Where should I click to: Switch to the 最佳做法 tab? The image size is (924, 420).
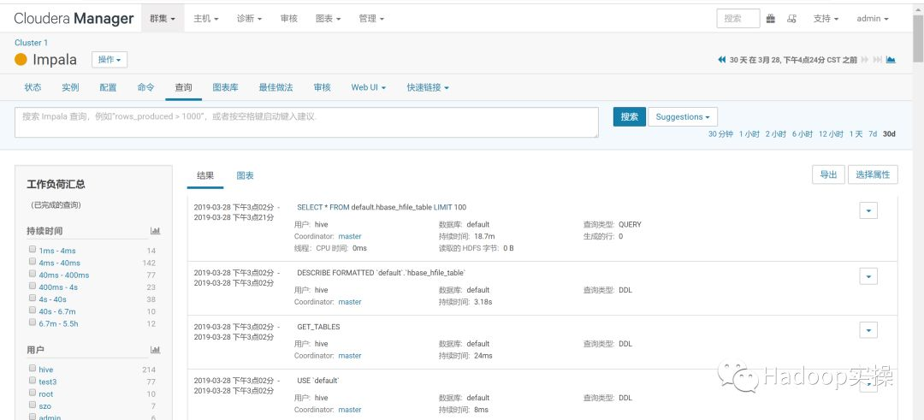(x=275, y=87)
